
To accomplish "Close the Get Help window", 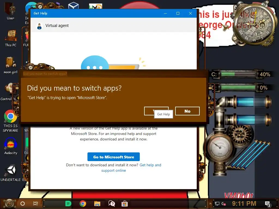I will [190, 13].
